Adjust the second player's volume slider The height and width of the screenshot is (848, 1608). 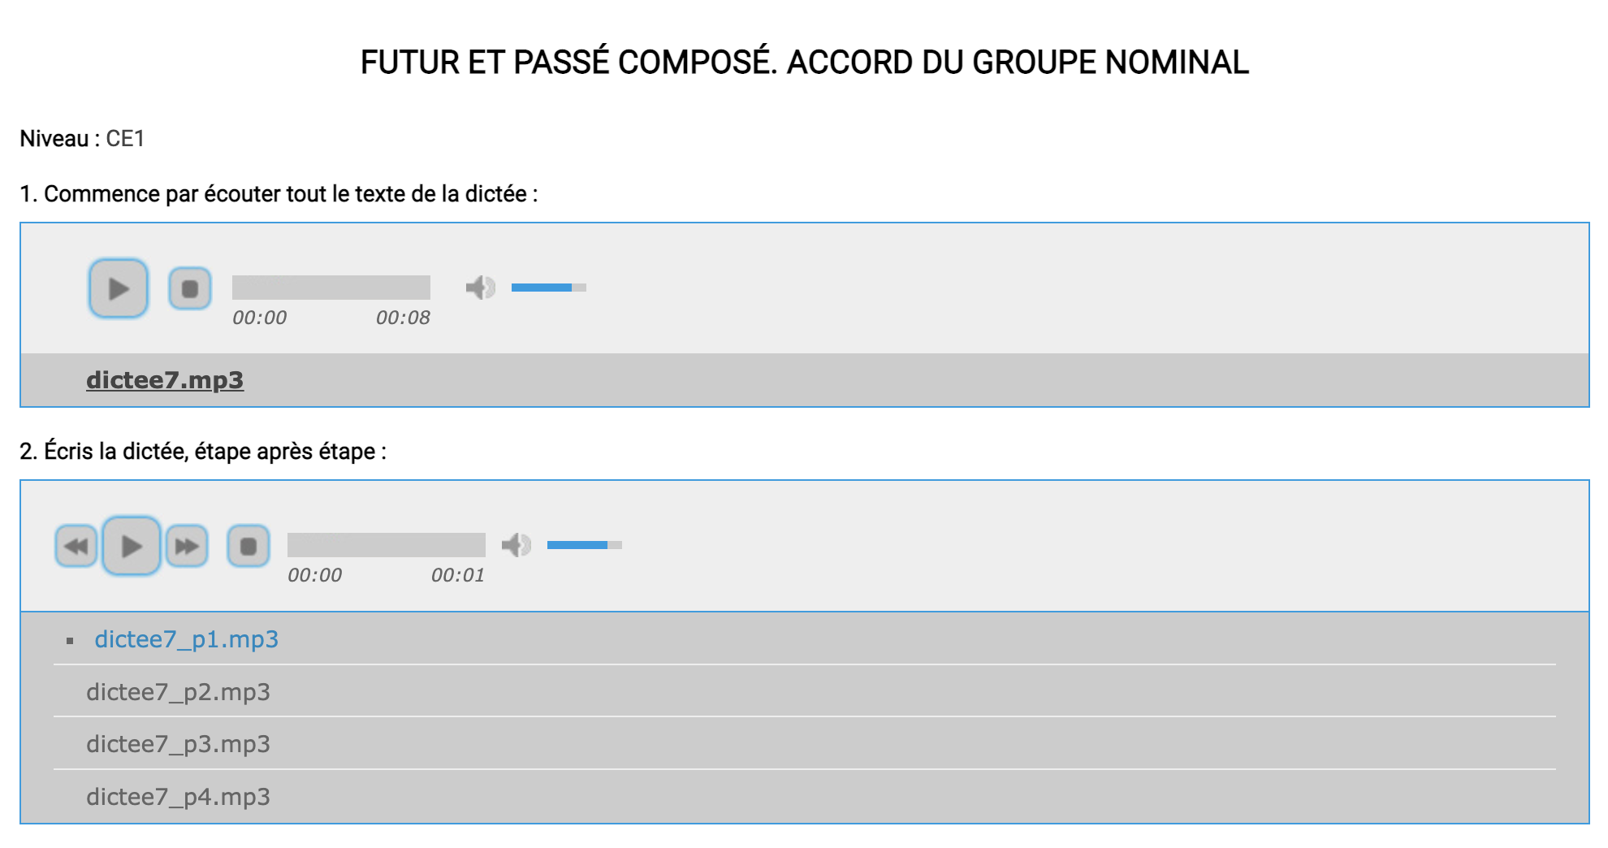pos(584,545)
